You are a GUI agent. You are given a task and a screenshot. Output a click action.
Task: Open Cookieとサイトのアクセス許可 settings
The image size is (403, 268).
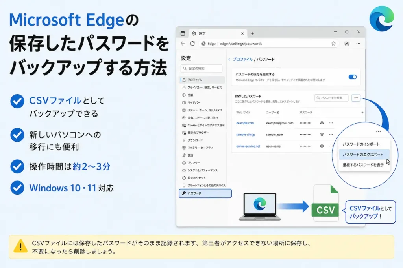point(203,125)
